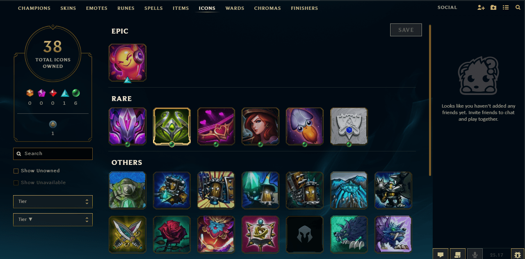Click the bug report icon
The height and width of the screenshot is (259, 525).
[x=517, y=254]
